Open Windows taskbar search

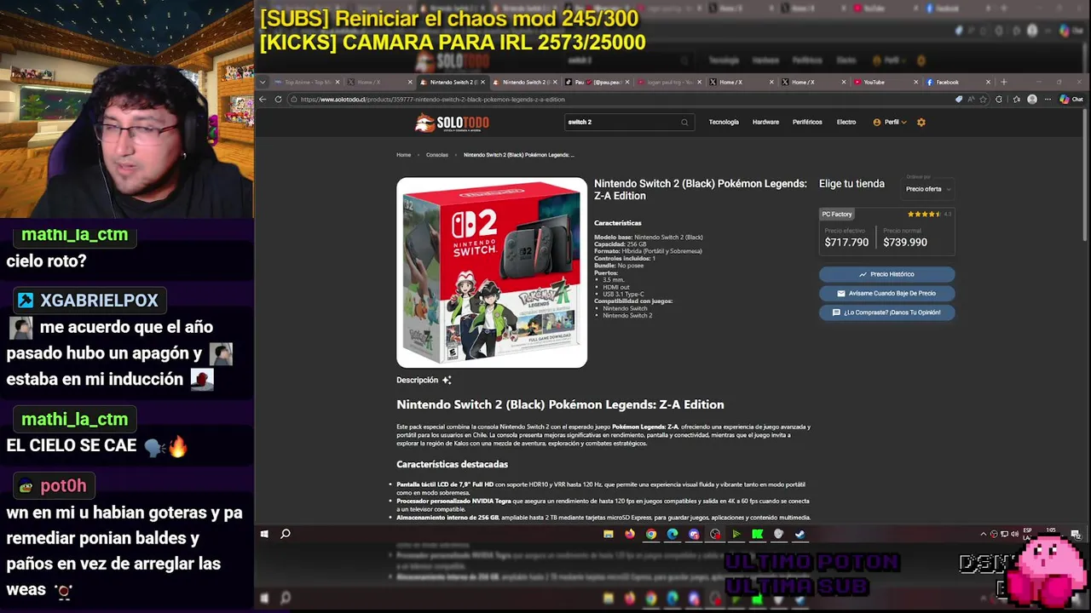(286, 534)
